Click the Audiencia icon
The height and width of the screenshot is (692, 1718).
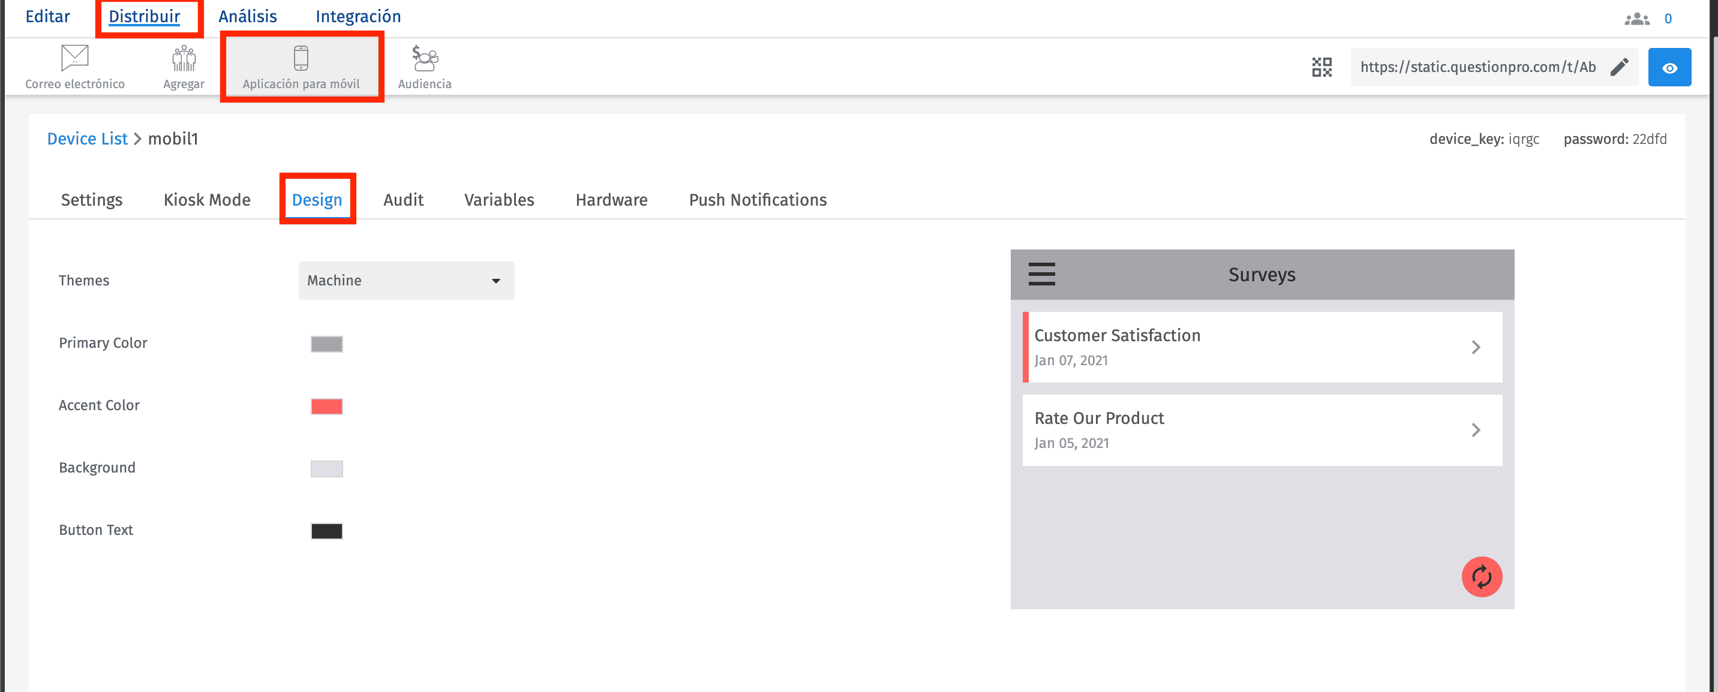(424, 58)
